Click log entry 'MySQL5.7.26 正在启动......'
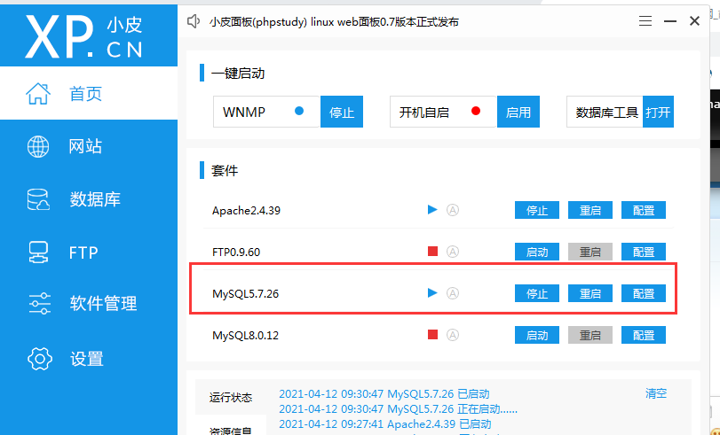Viewport: 720px width, 435px height. [398, 408]
